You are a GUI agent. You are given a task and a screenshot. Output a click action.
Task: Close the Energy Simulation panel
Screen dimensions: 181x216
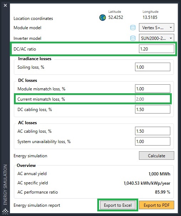click(x=5, y=5)
